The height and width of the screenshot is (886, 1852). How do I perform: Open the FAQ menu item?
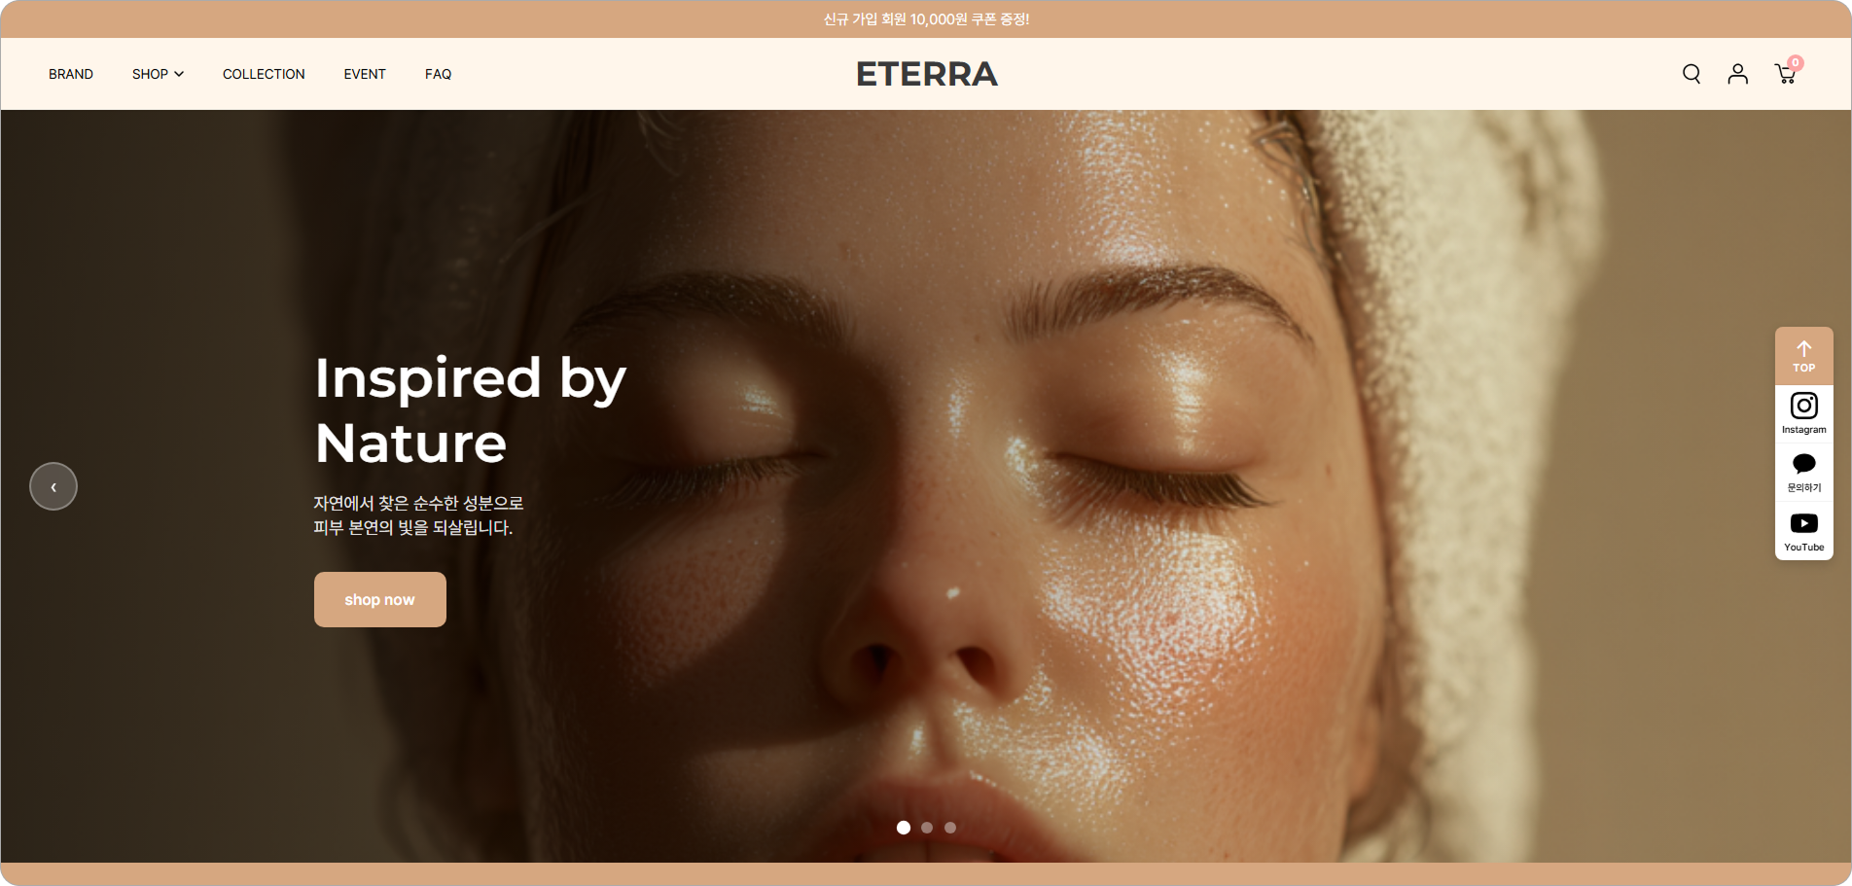[438, 74]
